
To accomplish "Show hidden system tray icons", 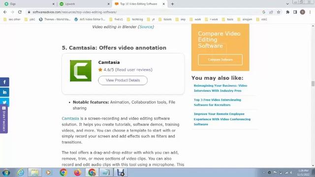I will [x=264, y=173].
